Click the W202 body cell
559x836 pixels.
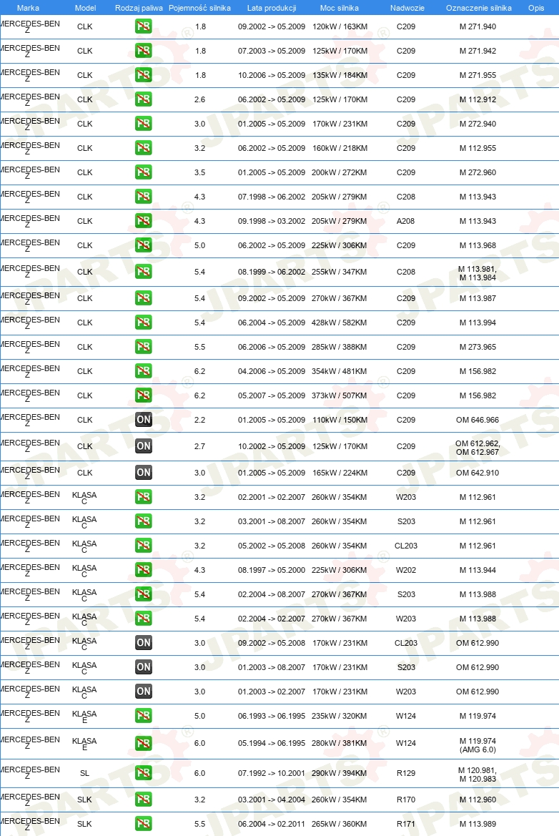pos(406,570)
